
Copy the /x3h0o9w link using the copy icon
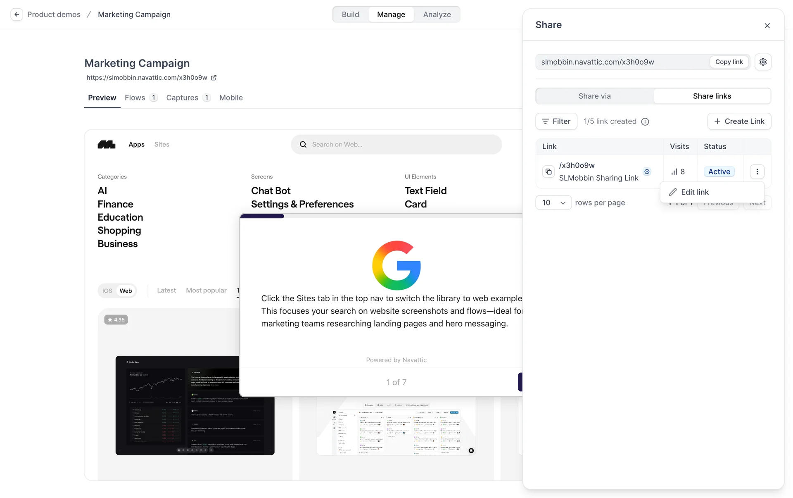548,172
